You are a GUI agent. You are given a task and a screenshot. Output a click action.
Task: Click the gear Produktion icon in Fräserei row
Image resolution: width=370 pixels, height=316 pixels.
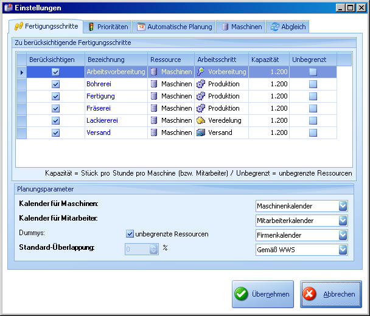[201, 108]
